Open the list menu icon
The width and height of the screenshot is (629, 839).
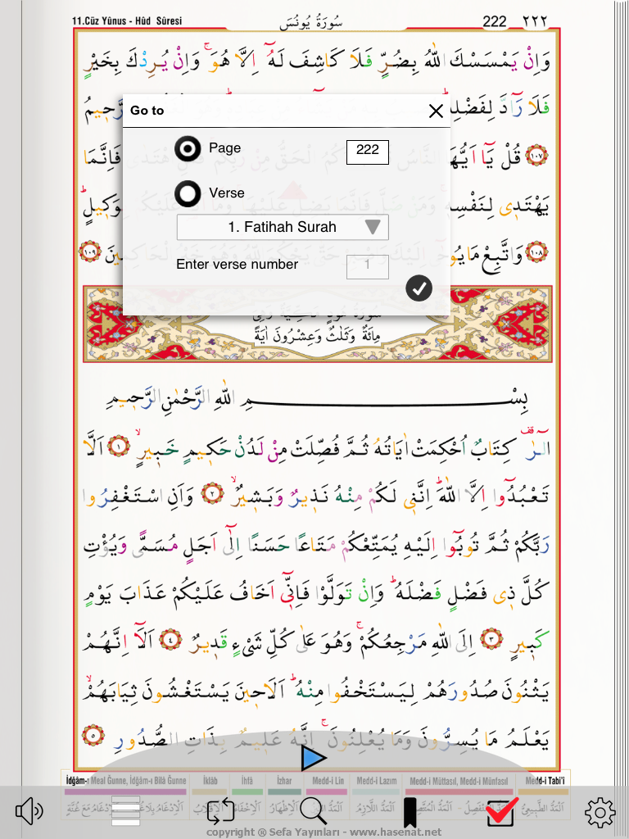tap(125, 811)
